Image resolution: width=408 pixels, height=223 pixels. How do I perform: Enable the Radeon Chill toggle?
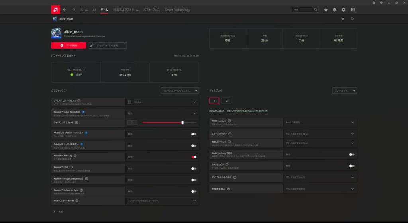click(194, 168)
